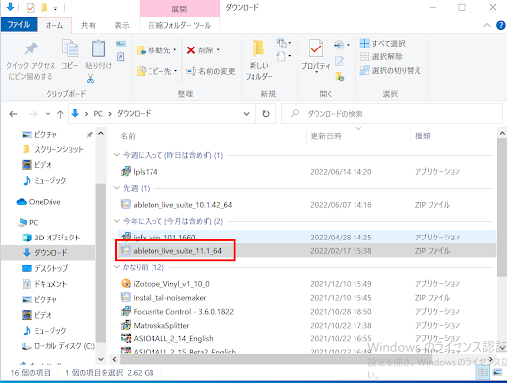This screenshot has height=383, width=507.
Task: Select the MatroskaSplitter file
Action: (x=307, y=326)
